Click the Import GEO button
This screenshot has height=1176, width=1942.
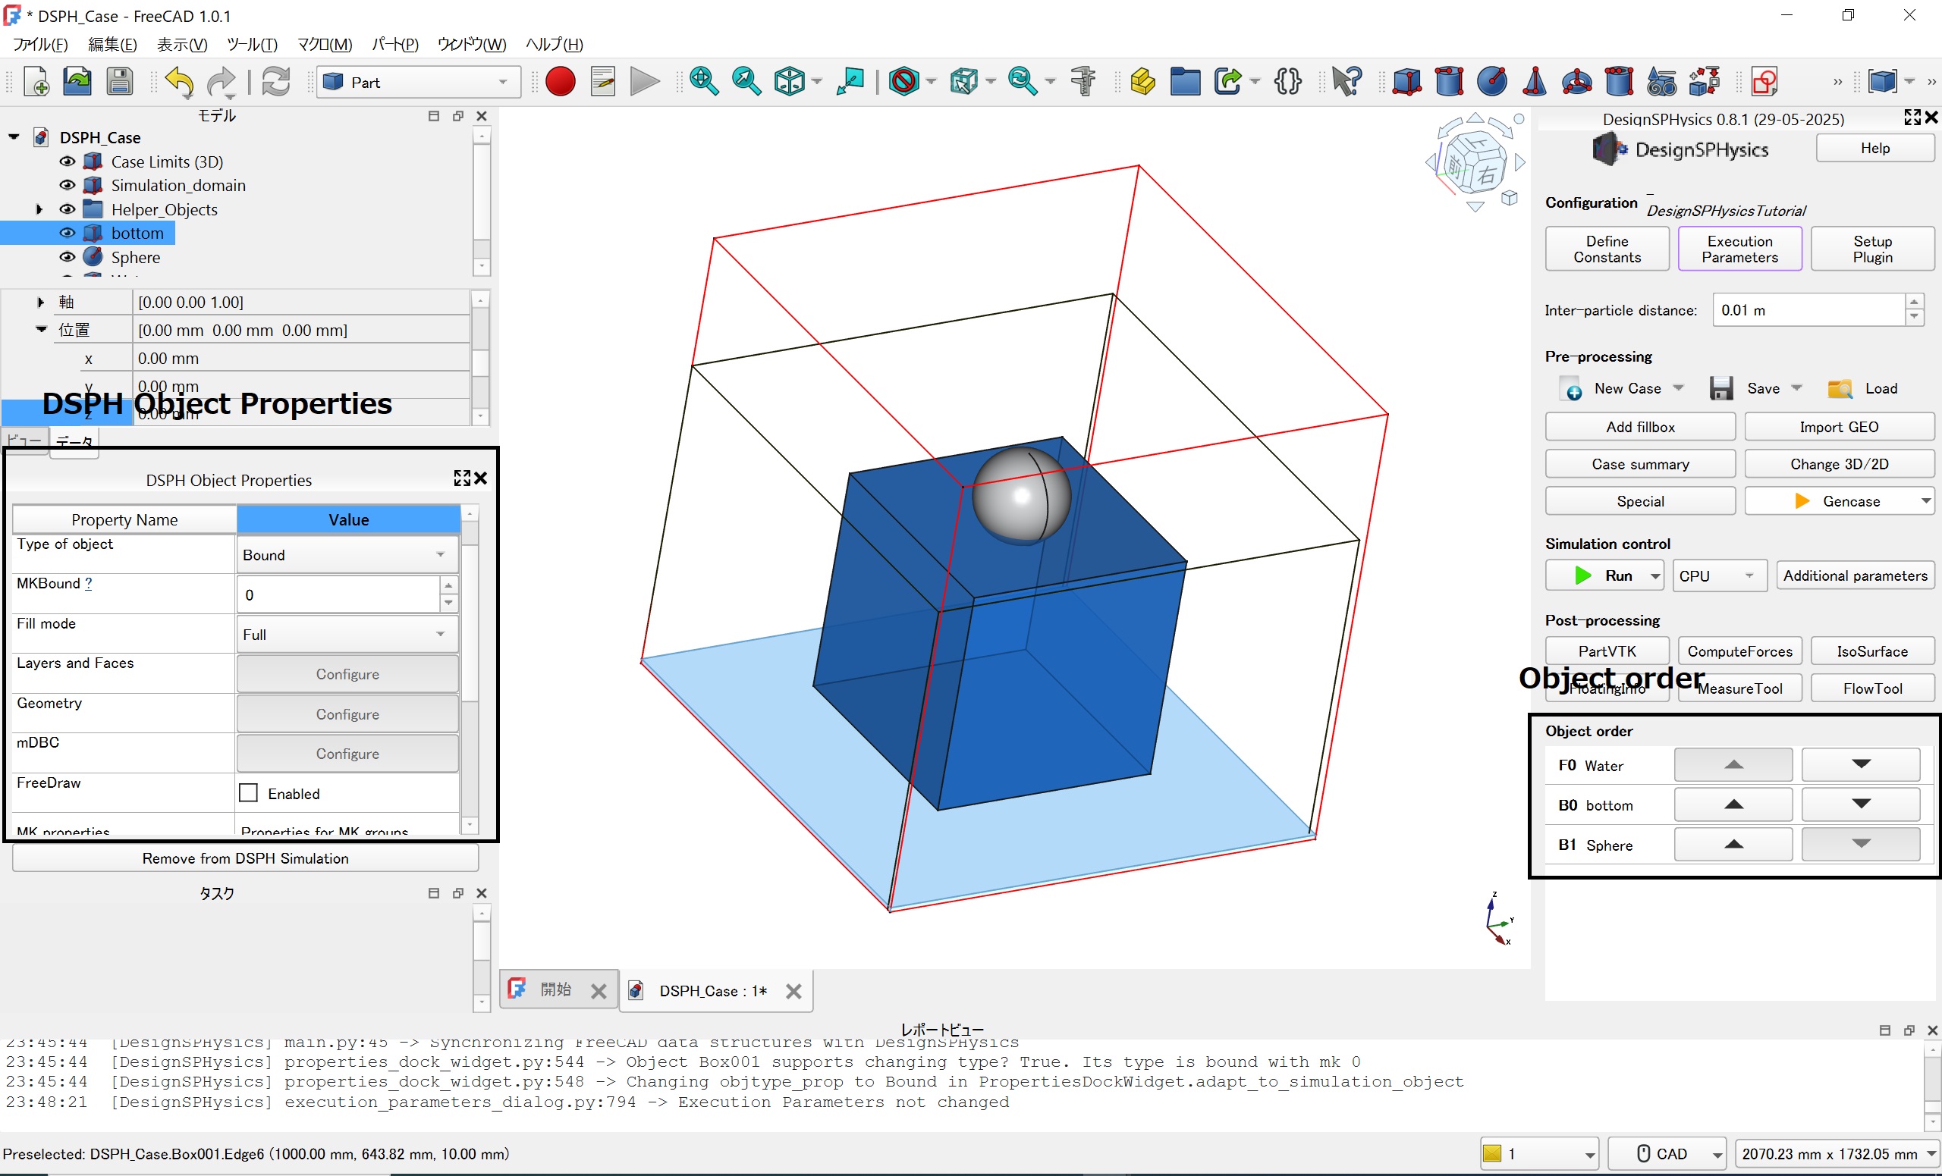pos(1838,427)
